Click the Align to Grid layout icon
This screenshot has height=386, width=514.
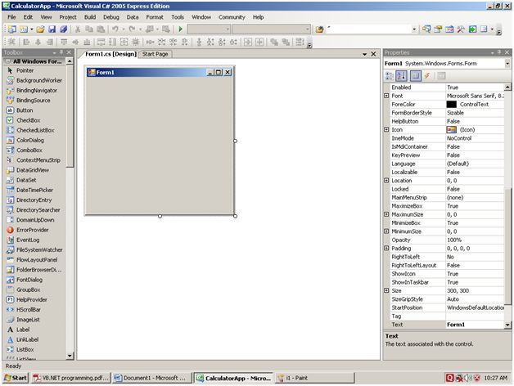11,42
